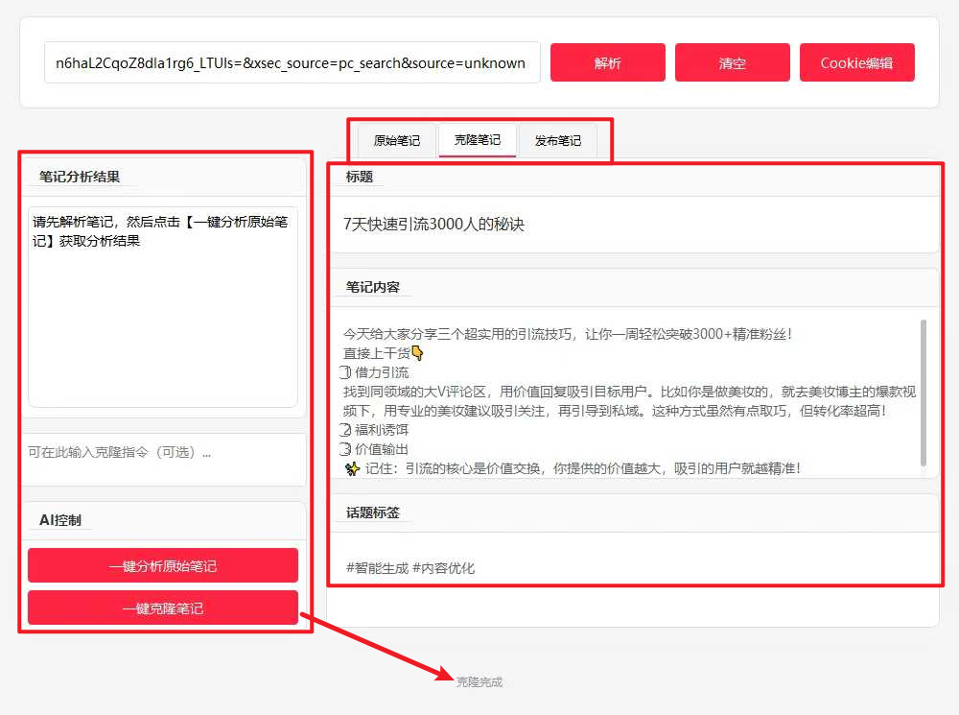Click the number 2 emoji before 福利诱饵
The width and height of the screenshot is (959, 715).
pyautogui.click(x=347, y=430)
